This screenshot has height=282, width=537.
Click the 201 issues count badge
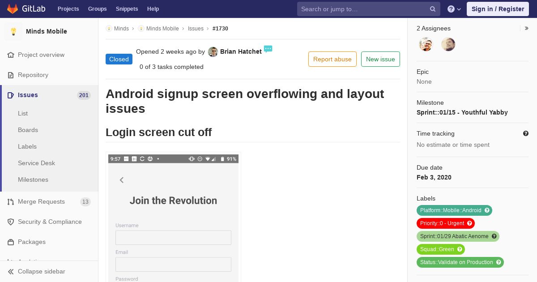84,95
